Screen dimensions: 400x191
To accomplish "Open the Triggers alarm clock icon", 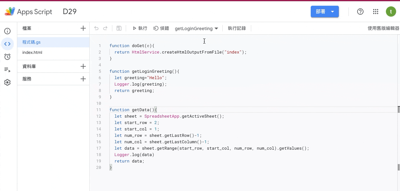I will click(x=7, y=57).
